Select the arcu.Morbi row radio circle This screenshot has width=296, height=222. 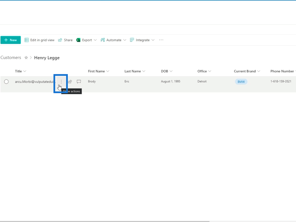coord(6,82)
